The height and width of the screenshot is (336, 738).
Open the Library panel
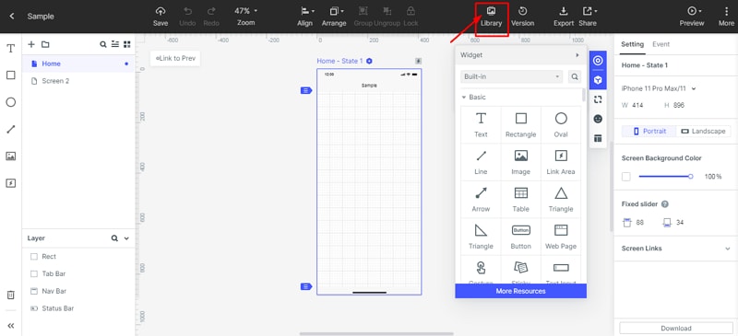tap(492, 16)
